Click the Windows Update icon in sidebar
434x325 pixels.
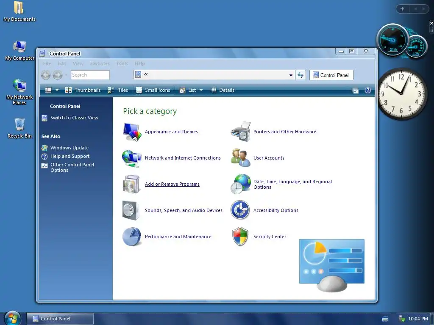click(45, 148)
